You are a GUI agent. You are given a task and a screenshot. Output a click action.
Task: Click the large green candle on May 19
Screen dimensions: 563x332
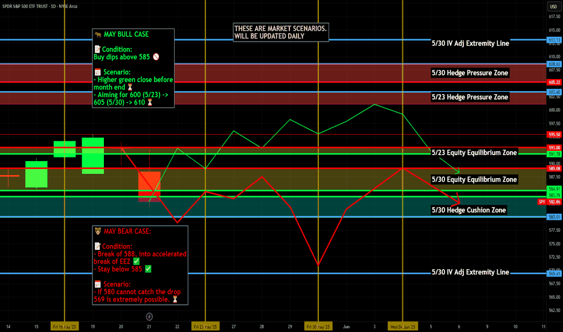pos(93,156)
